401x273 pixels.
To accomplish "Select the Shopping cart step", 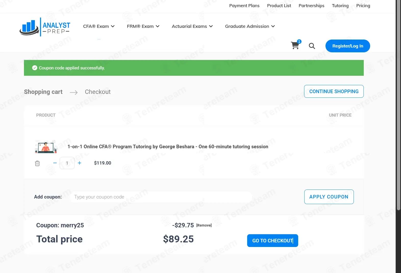I will (43, 92).
